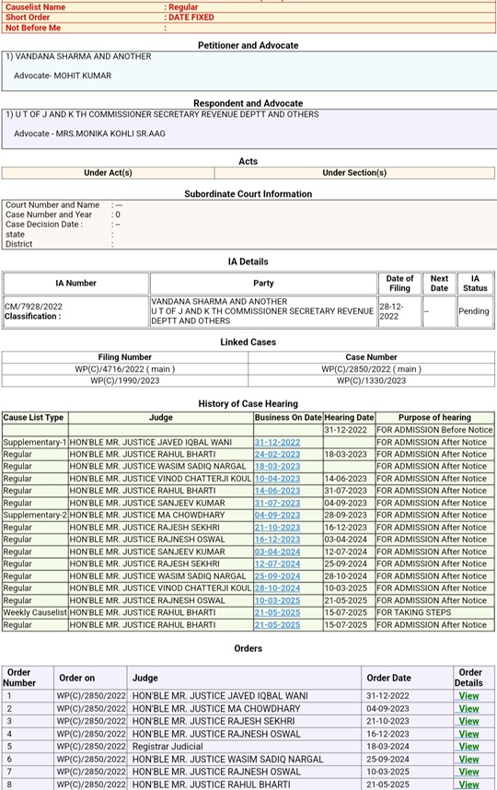Select "Registrar Judicial" in Orders table
This screenshot has width=497, height=790.
(x=168, y=747)
